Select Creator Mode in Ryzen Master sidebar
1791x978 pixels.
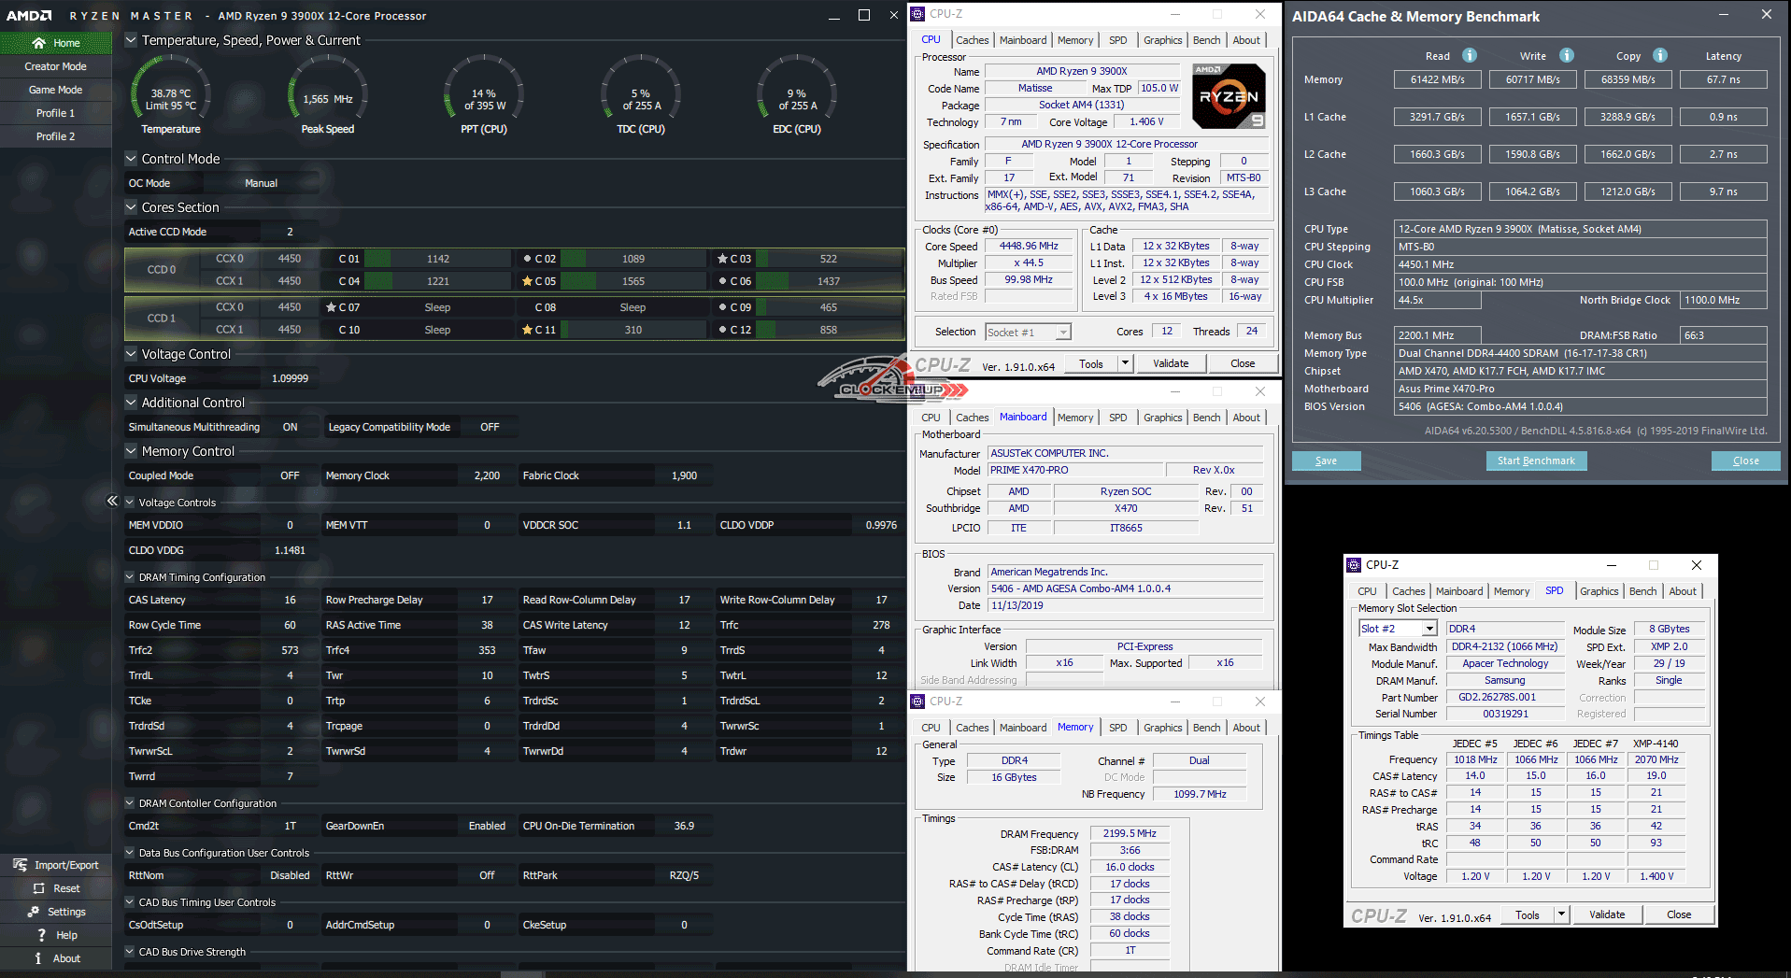pyautogui.click(x=55, y=66)
